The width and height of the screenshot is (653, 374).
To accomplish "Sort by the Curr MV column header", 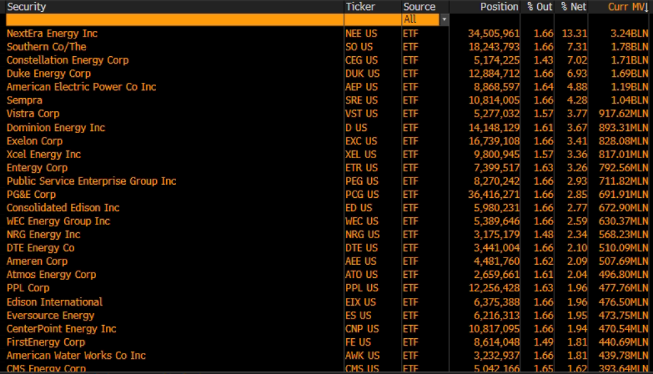I will point(627,7).
